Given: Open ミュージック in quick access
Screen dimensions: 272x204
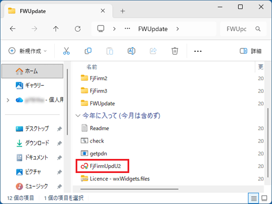Looking at the screenshot, I should [x=32, y=186].
